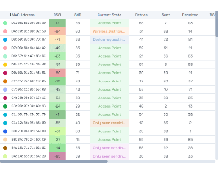Viewport: 220px width, 174px height.
Task: Select MAC address BB:8A:79:24:5D:C9
Action: [x=29, y=139]
